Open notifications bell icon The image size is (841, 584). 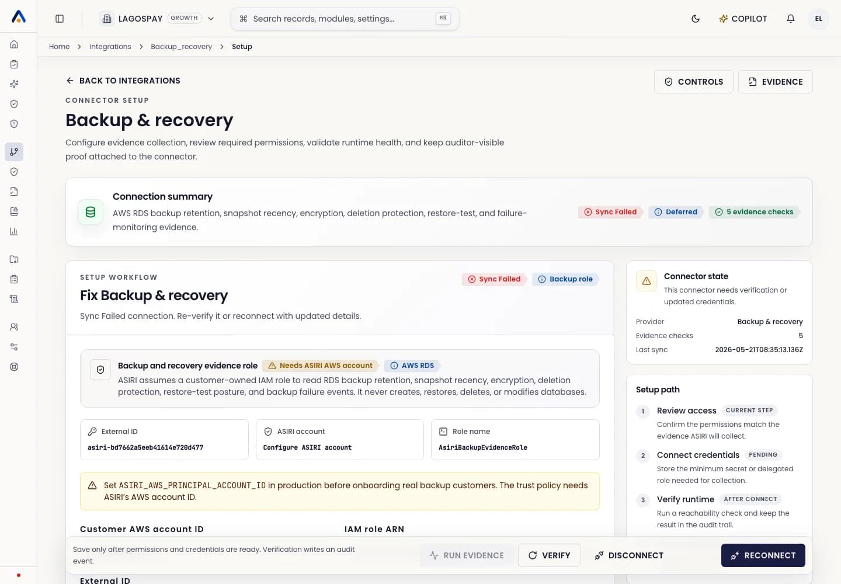(x=791, y=19)
